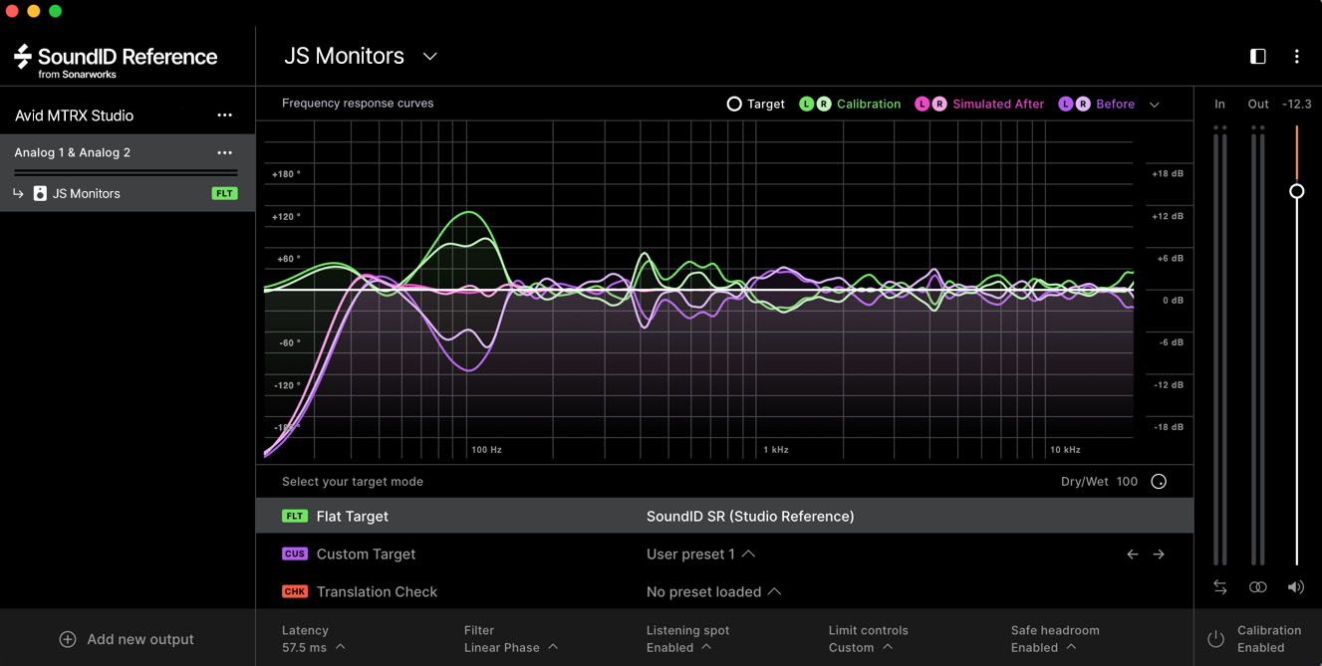Viewport: 1322px width, 666px height.
Task: Click the swap channels icon
Action: 1220,587
